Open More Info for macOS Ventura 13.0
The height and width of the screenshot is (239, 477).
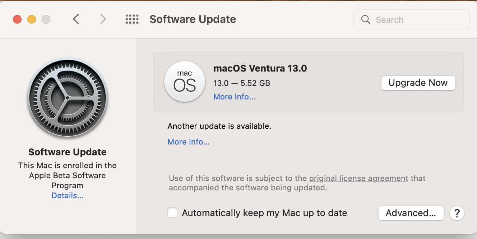[235, 97]
